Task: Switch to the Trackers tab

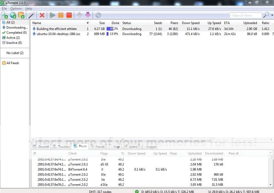Action: click(61, 147)
